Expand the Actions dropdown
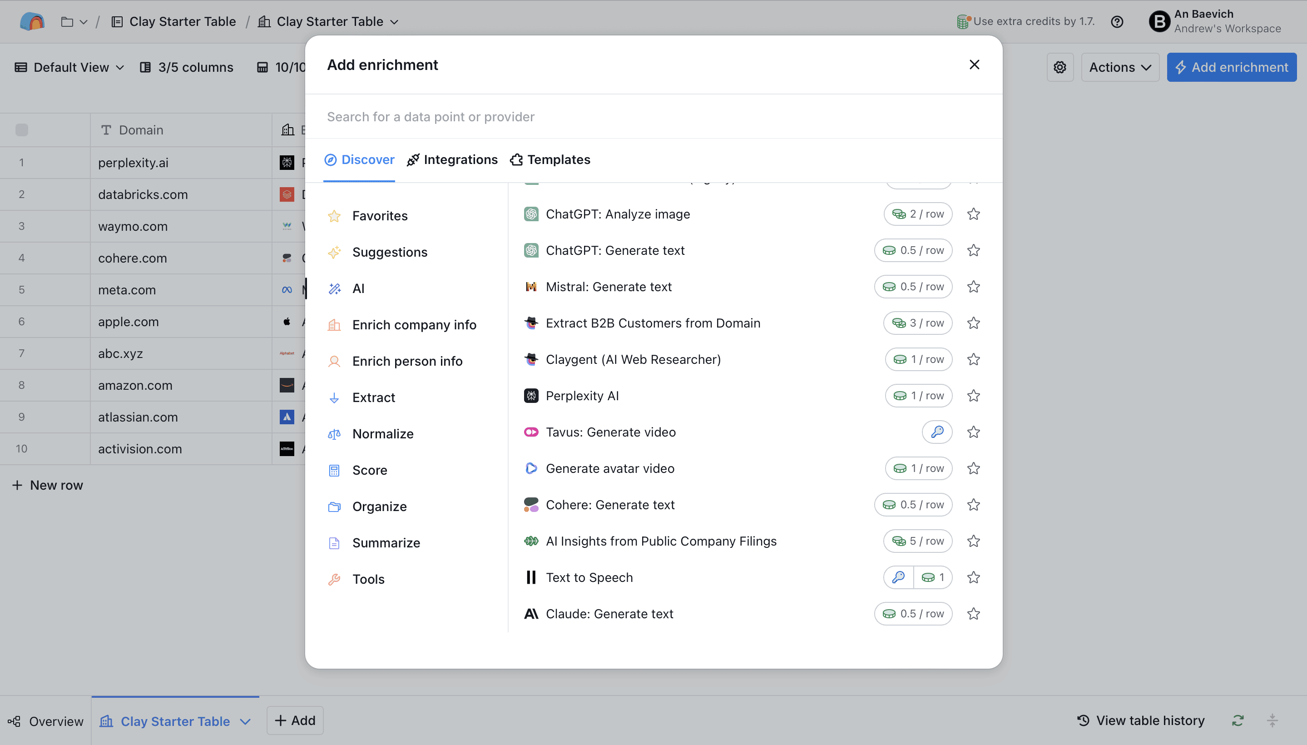 coord(1120,67)
